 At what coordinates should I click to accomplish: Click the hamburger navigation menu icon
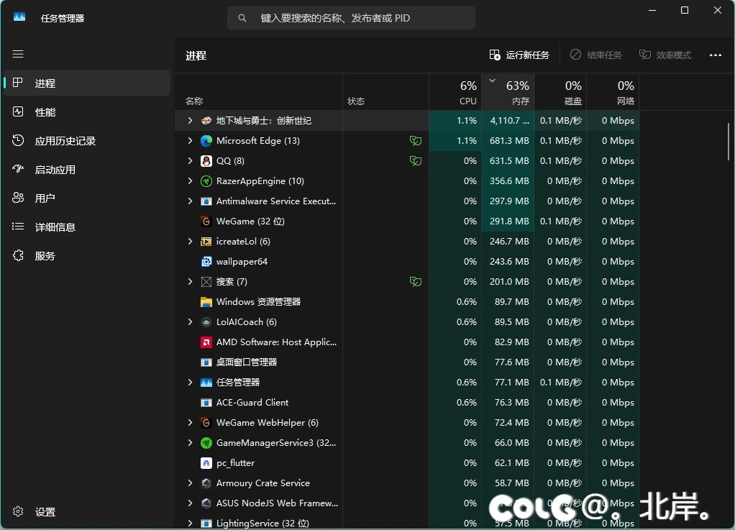tap(18, 54)
